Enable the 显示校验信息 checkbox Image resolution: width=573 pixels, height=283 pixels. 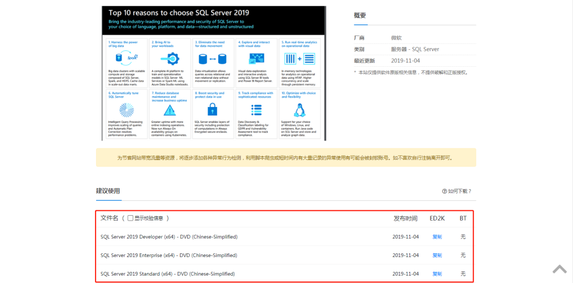pos(131,218)
